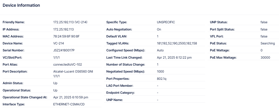Screen dimensions: 279x110
Task: Click the Device Name value VC-214
Action: tap(59, 43)
